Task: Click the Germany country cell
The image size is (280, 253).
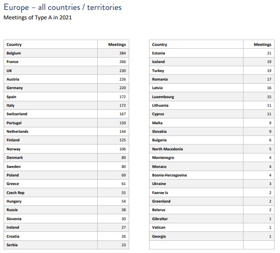Action: coord(15,88)
